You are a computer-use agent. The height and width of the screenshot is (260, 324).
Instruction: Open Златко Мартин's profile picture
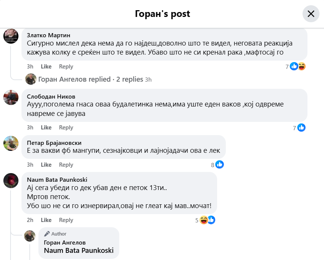(11, 36)
